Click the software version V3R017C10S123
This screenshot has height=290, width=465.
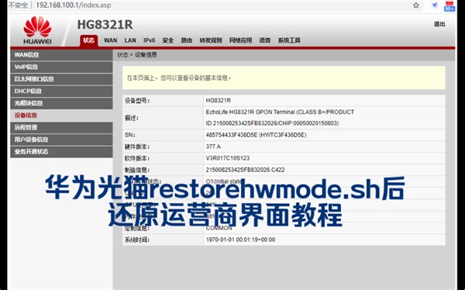pyautogui.click(x=228, y=158)
